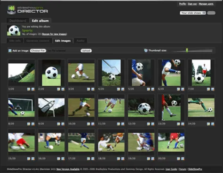This screenshot has width=223, height=173.
Task: Click the Thumbnail size slider handle
Action: pos(187,50)
